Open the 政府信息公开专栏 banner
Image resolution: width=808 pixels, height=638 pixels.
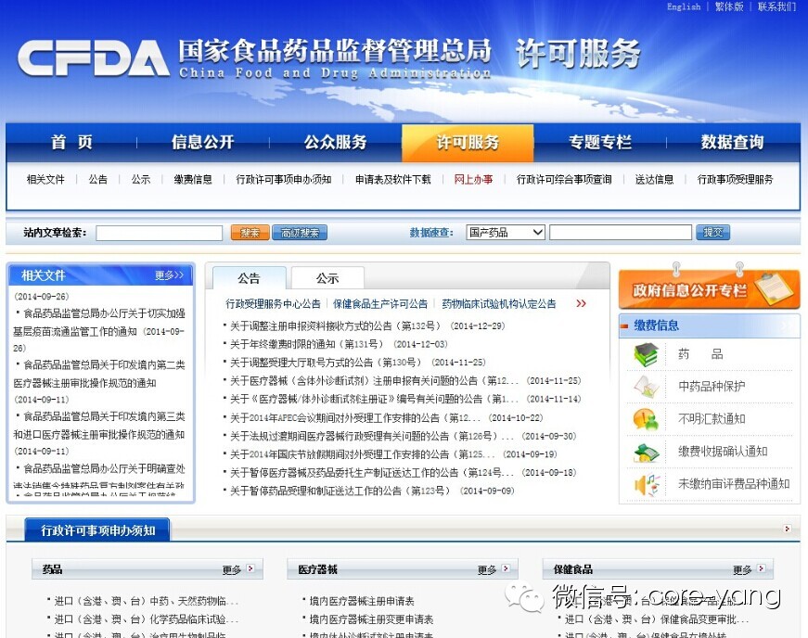tap(709, 289)
